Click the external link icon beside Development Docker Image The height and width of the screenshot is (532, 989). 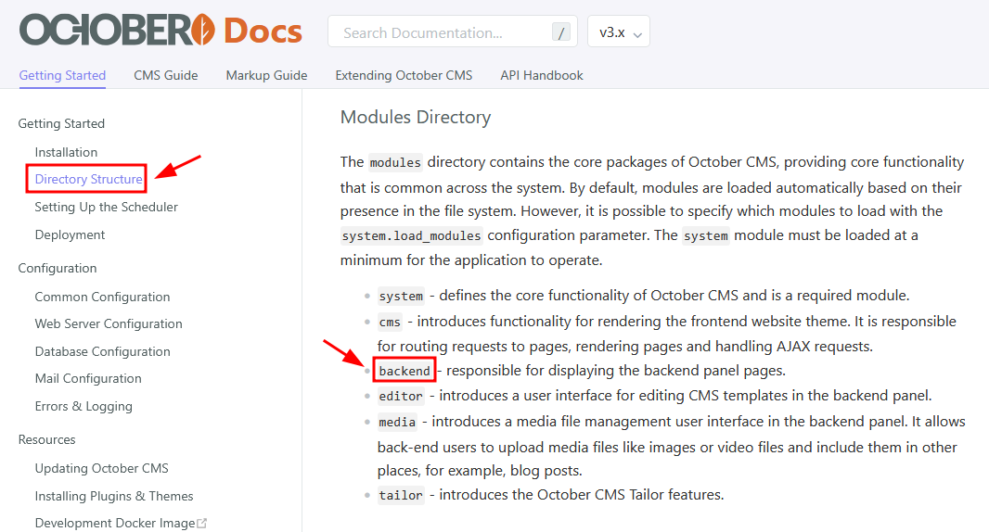pos(202,524)
